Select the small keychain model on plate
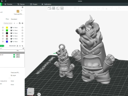 pos(64,61)
